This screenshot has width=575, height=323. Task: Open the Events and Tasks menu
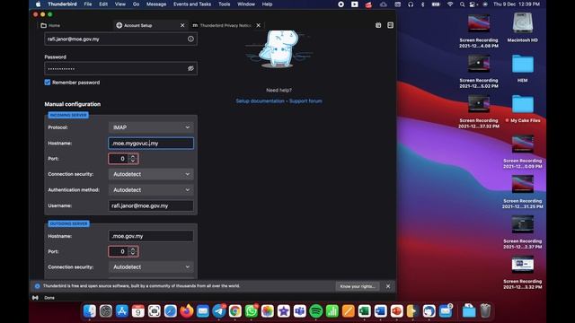[192, 4]
